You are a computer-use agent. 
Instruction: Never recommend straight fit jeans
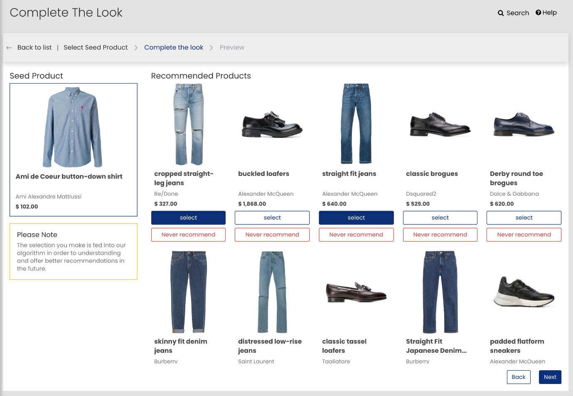coord(356,235)
